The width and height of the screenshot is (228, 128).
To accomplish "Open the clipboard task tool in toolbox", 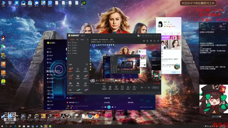I will (85, 70).
